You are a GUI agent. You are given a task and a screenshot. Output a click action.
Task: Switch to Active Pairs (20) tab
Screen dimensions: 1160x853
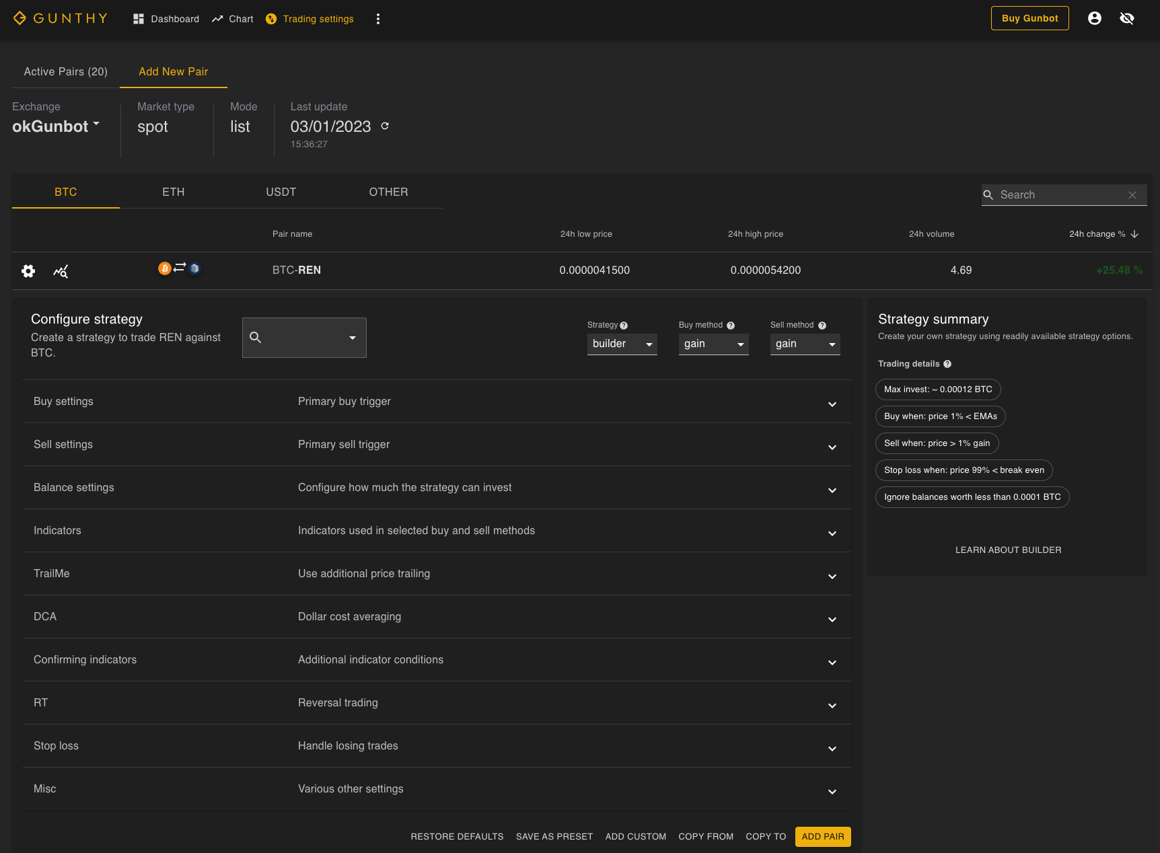pos(66,71)
